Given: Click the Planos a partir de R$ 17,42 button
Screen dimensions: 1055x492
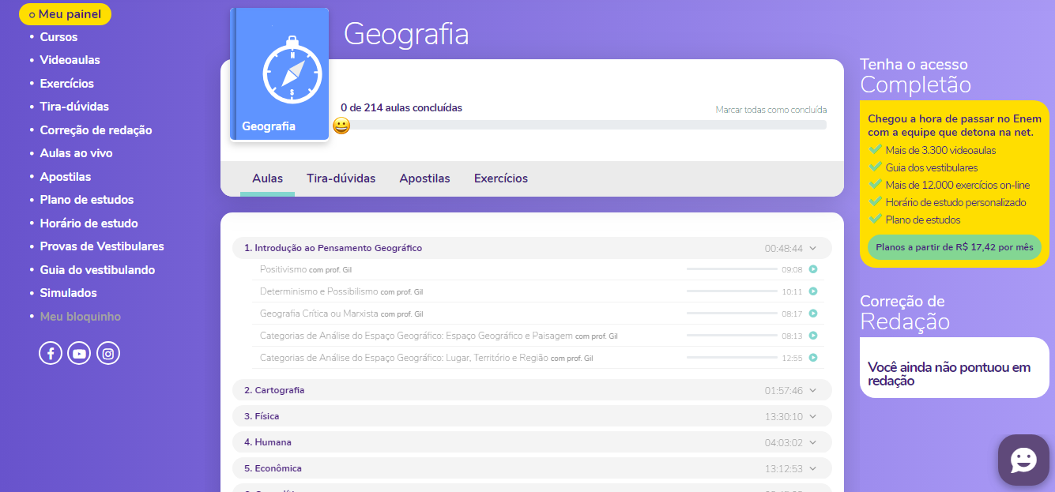Looking at the screenshot, I should tap(954, 247).
